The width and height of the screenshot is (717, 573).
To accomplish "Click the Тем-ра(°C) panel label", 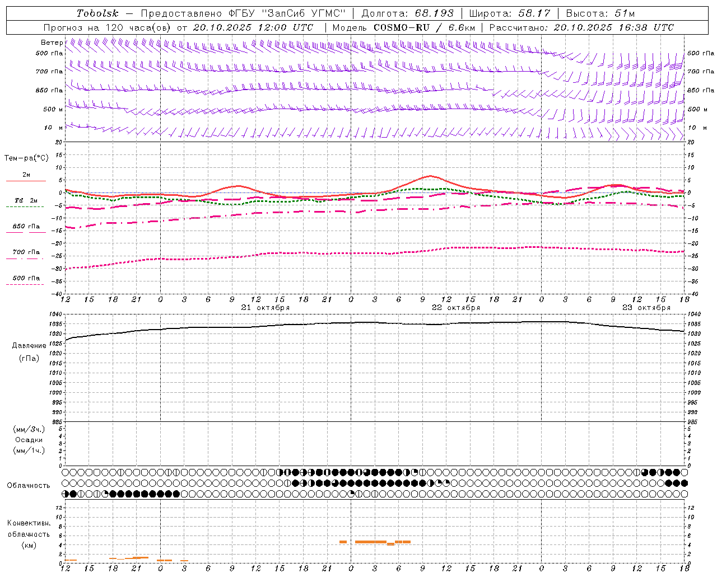I will (26, 158).
